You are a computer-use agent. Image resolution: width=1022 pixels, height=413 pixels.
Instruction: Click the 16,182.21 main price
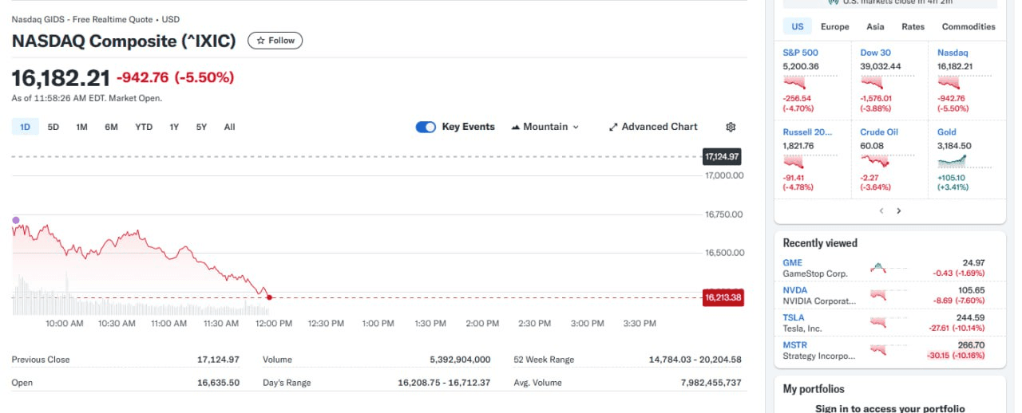point(61,78)
